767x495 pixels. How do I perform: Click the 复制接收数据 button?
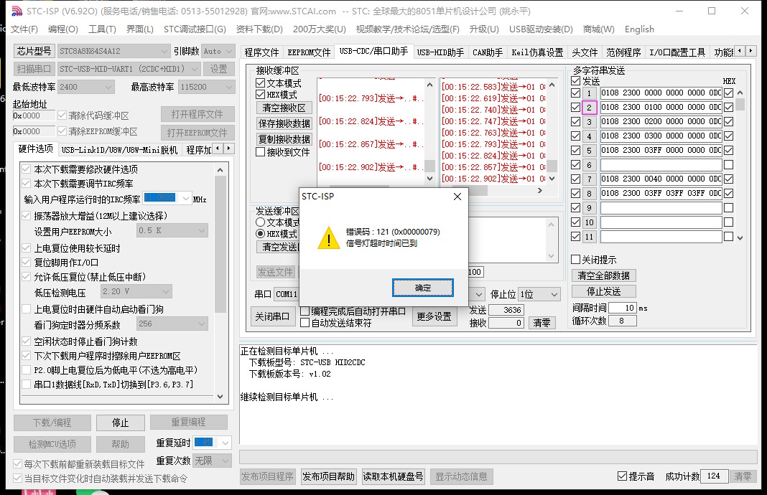tap(284, 139)
